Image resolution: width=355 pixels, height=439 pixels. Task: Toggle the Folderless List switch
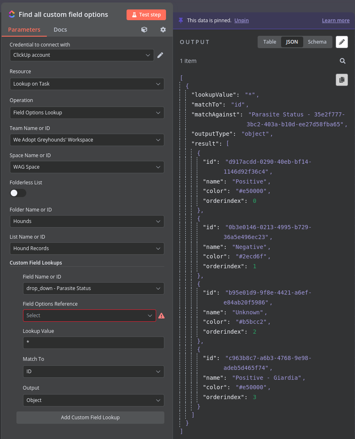(x=18, y=193)
